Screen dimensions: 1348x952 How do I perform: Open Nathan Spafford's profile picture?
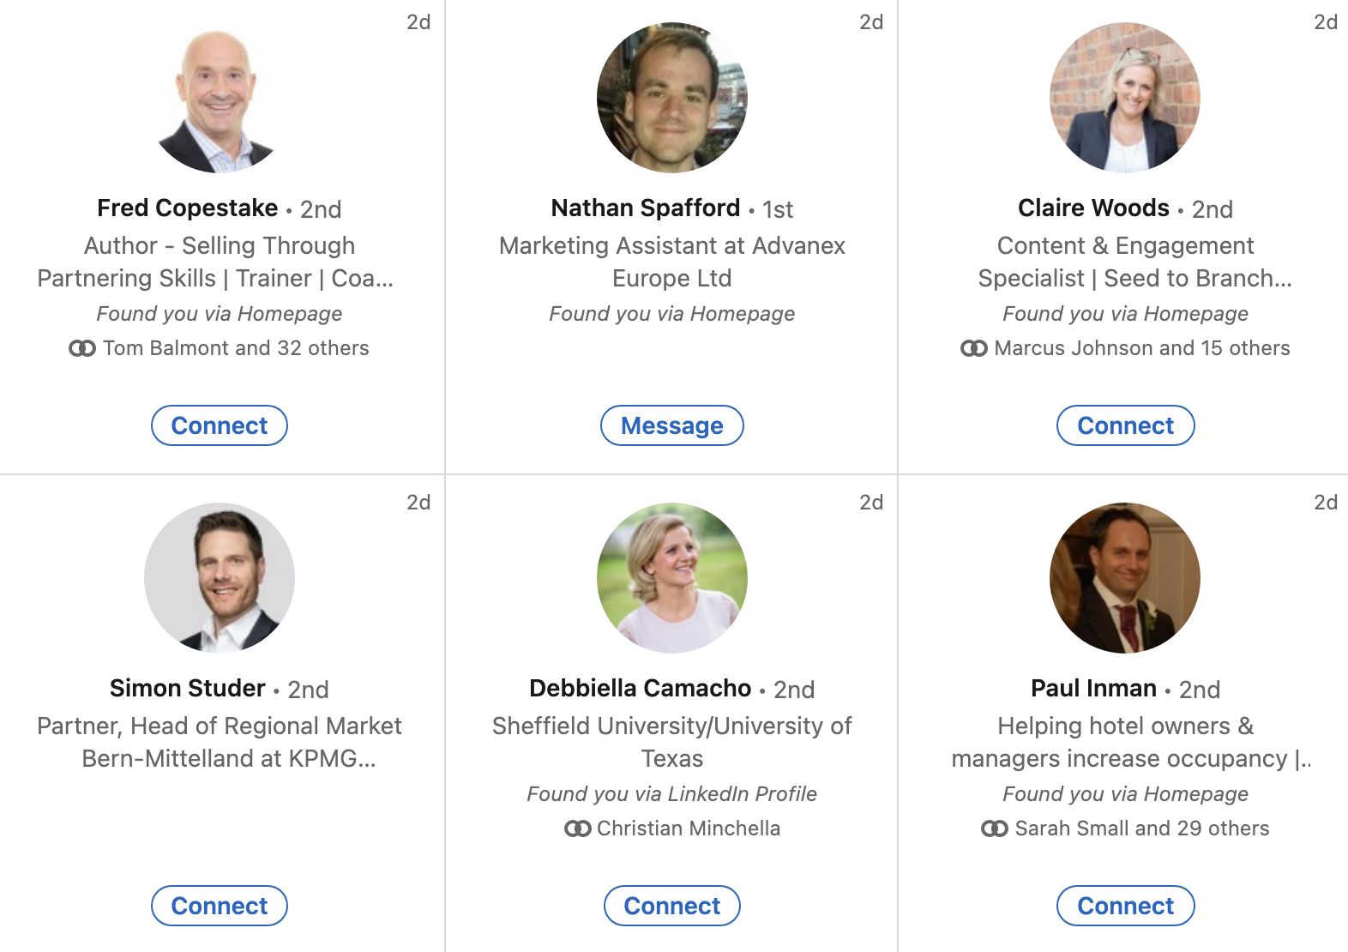(672, 98)
